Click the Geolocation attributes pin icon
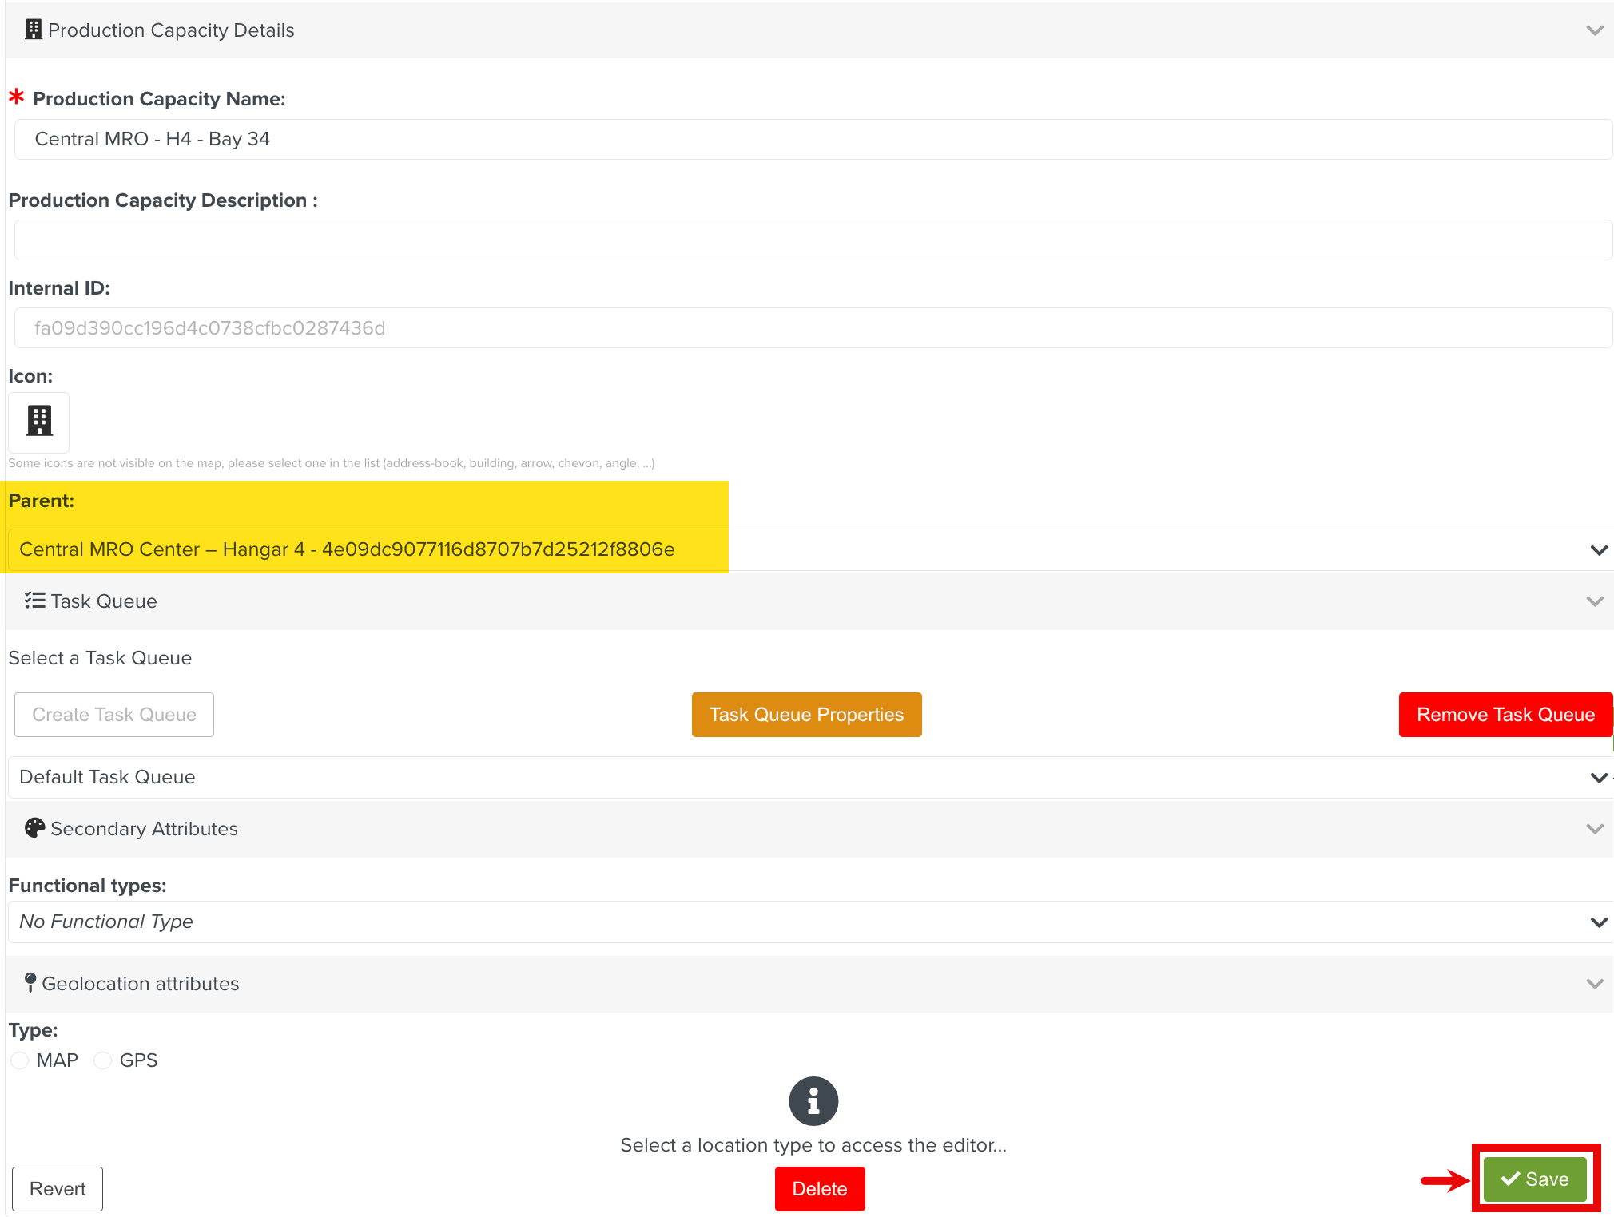This screenshot has height=1217, width=1614. 30,982
